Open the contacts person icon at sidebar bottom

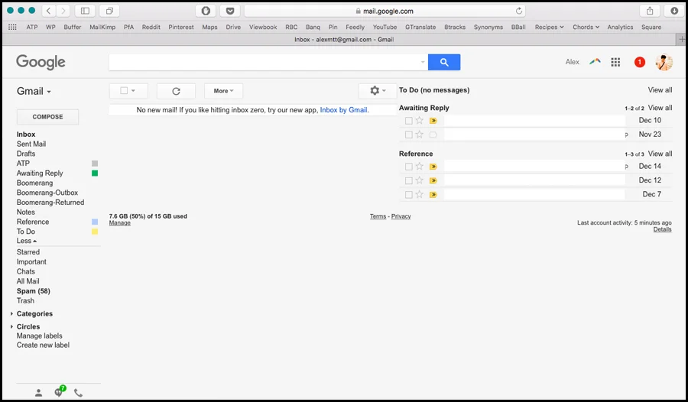pos(39,393)
